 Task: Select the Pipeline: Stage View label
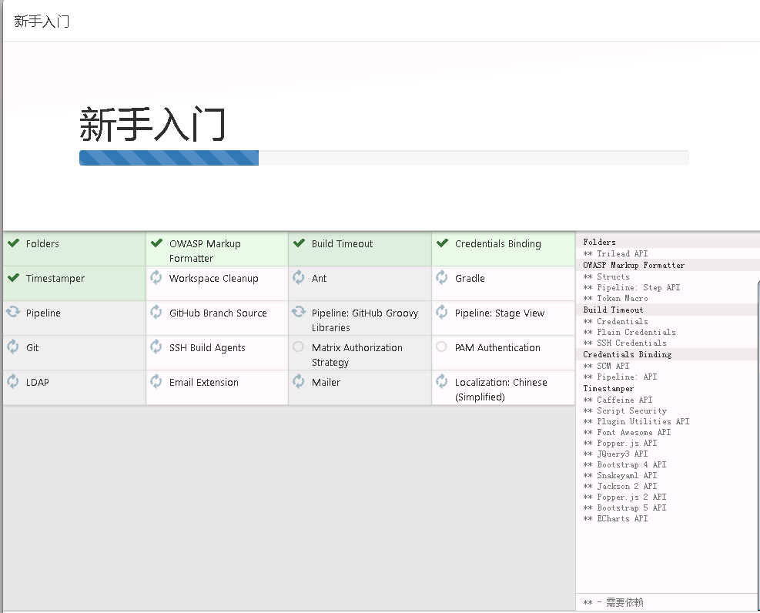coord(500,313)
